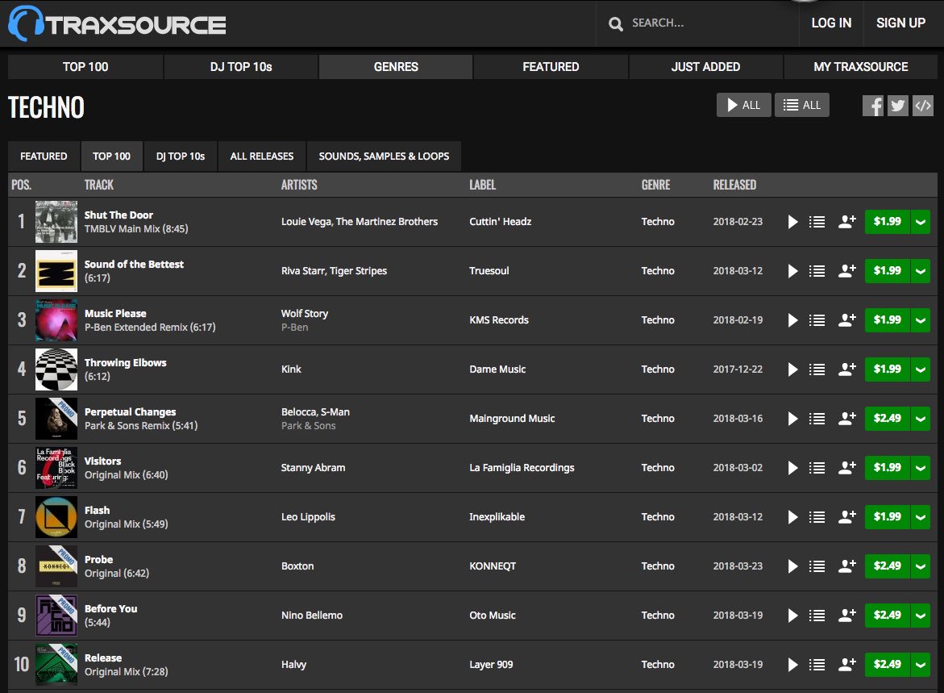Open label link KONNEQT
This screenshot has height=693, width=944.
(493, 566)
